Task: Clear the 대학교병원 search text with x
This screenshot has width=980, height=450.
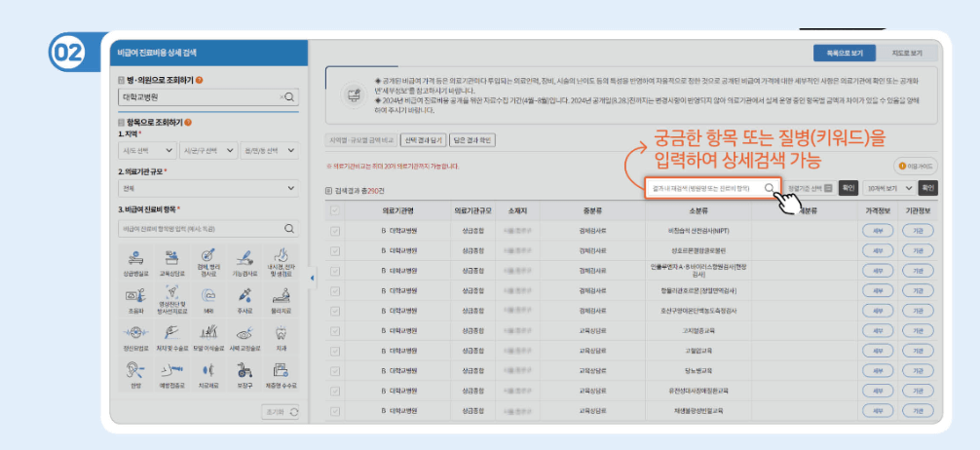Action: 282,96
